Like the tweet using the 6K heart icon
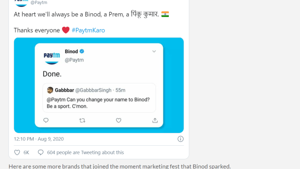 17,153
